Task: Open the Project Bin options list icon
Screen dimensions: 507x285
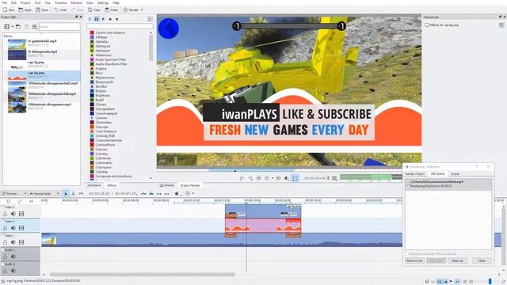Action: 35,26
